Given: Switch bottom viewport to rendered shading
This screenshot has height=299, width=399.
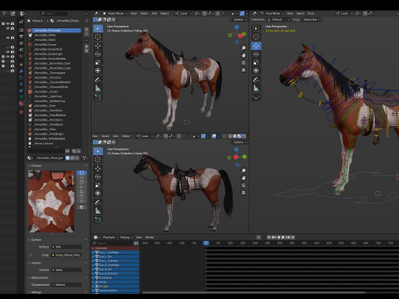Looking at the screenshot, I should tap(244, 136).
